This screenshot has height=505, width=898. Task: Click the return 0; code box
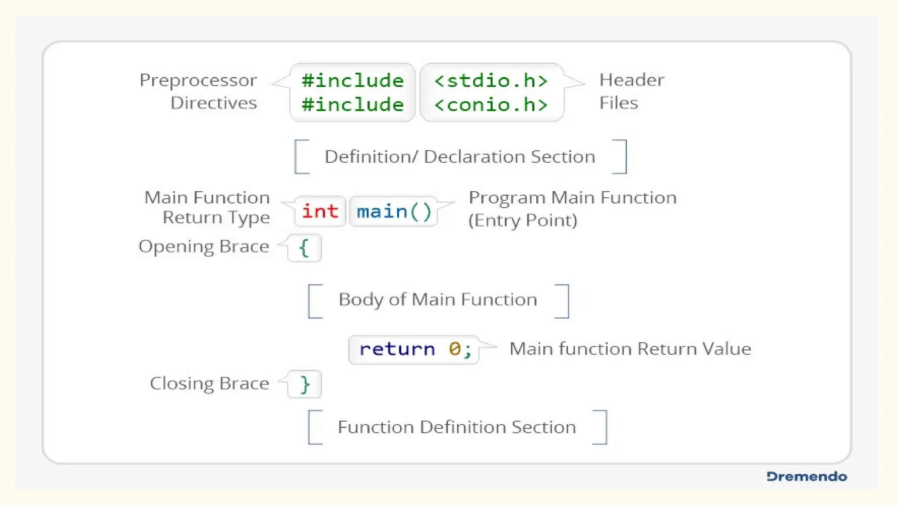coord(414,349)
